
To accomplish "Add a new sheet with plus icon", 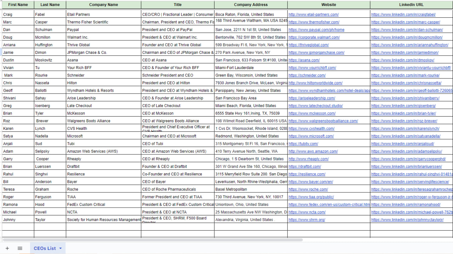I will click(x=7, y=248).
